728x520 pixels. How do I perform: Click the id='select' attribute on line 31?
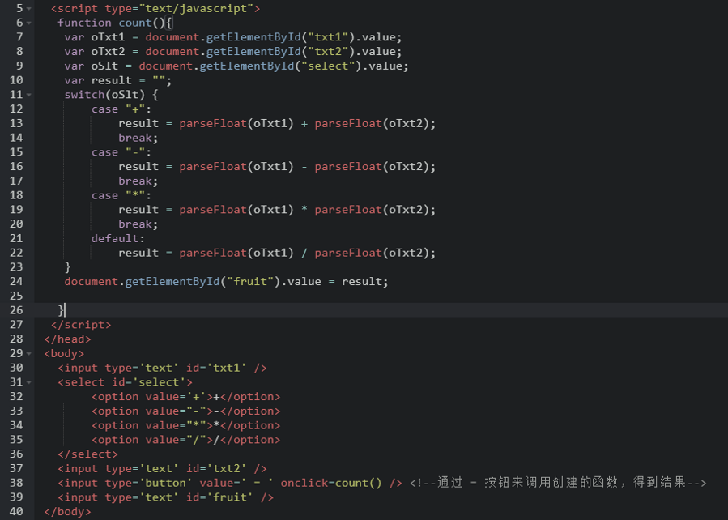(148, 382)
